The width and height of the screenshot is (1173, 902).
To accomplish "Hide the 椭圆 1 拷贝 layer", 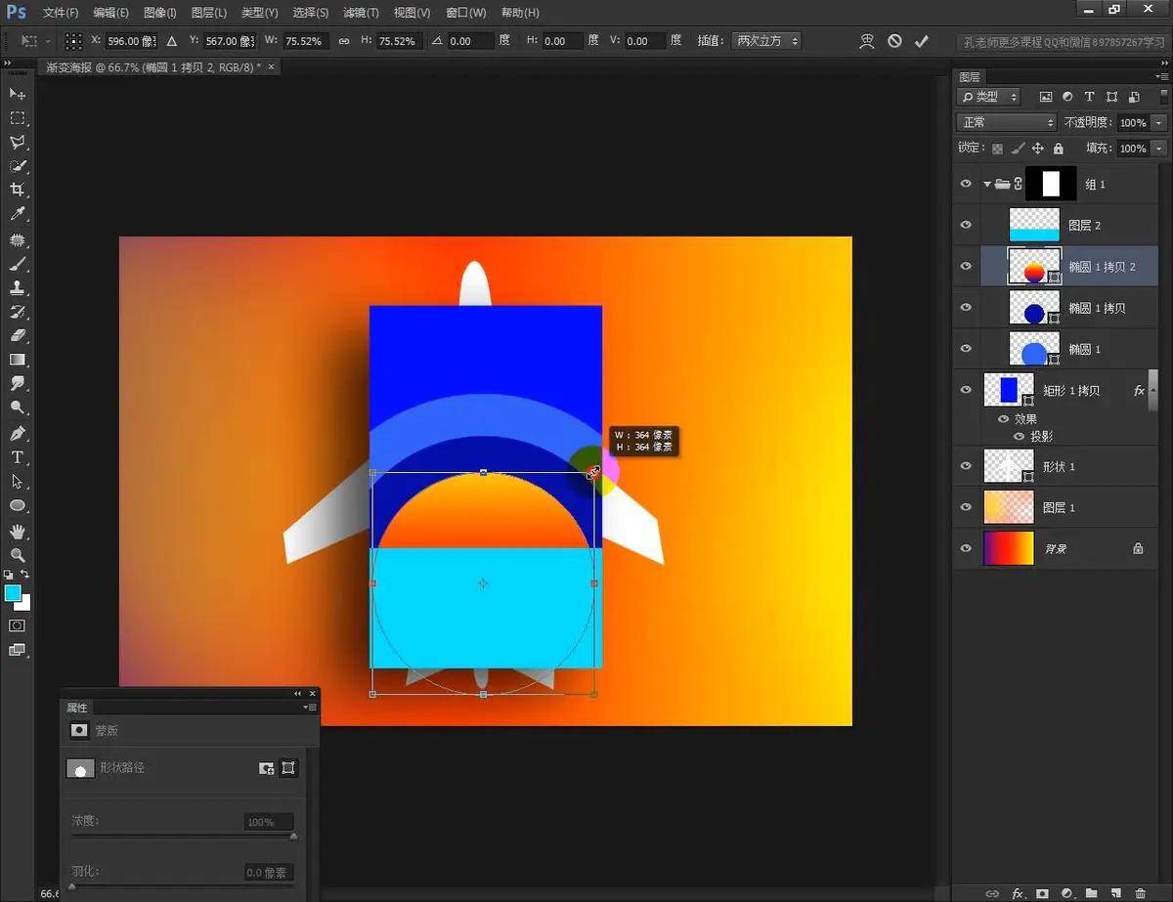I will [967, 307].
